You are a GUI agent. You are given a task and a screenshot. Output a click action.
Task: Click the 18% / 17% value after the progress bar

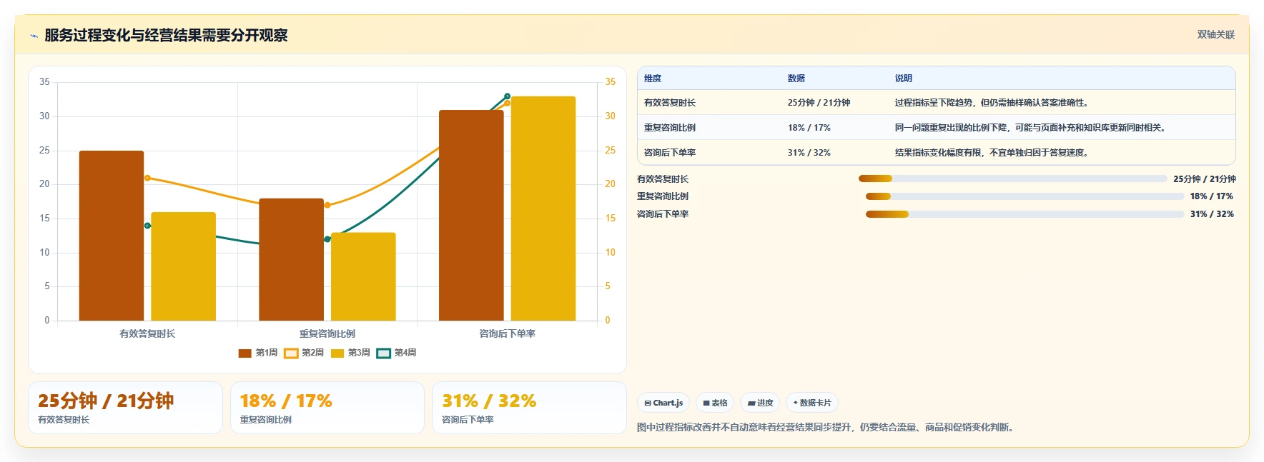coord(1211,196)
